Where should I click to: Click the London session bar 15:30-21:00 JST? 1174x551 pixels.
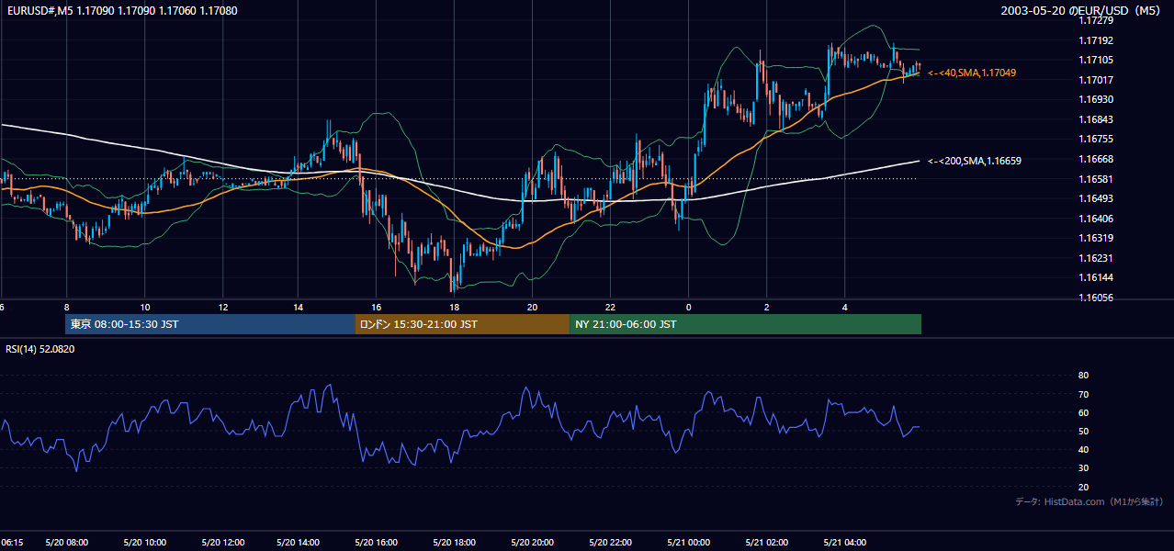pos(462,324)
